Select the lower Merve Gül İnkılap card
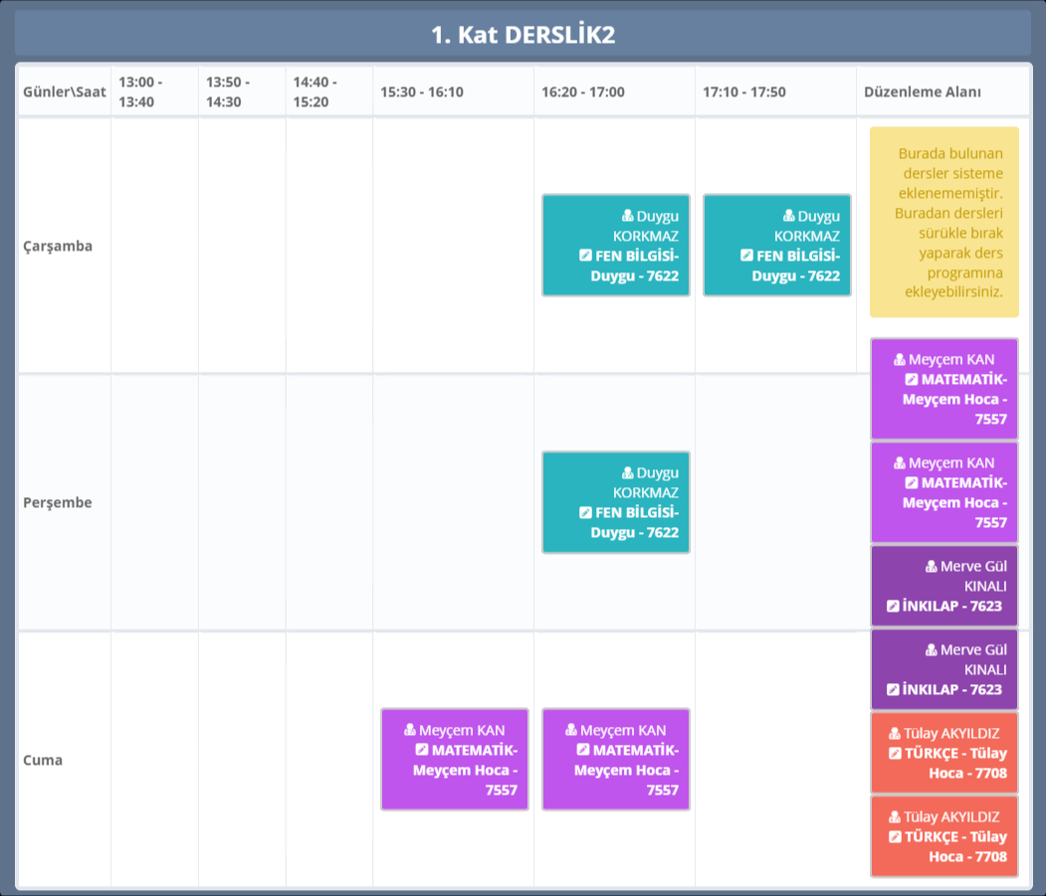Screen dimensions: 1046x896 coord(943,668)
